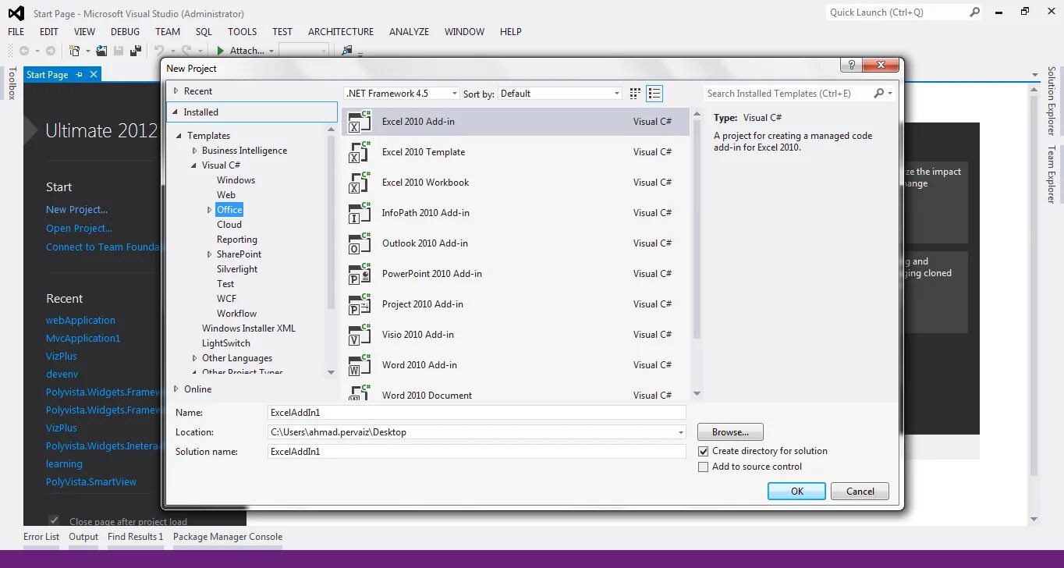Click the green Start/Attach play icon
The width and height of the screenshot is (1064, 568).
point(221,51)
